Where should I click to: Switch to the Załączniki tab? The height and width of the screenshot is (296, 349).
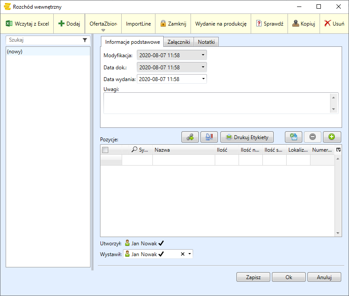point(179,42)
